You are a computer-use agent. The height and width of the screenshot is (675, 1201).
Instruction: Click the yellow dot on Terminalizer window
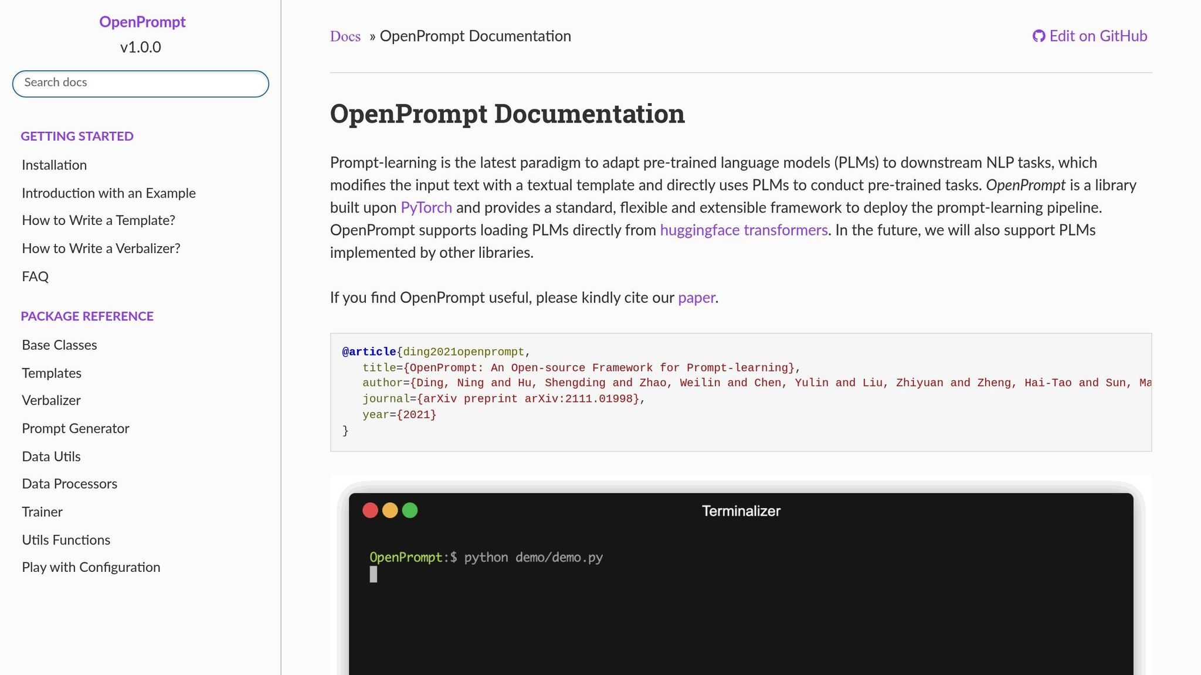[x=390, y=510]
